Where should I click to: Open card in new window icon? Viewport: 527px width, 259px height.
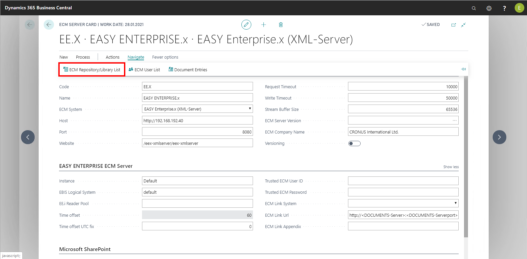(x=453, y=25)
